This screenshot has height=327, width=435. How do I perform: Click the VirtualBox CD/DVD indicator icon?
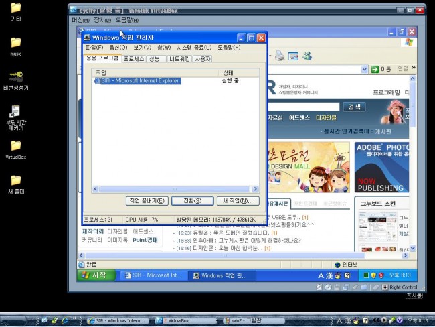pyautogui.click(x=328, y=287)
